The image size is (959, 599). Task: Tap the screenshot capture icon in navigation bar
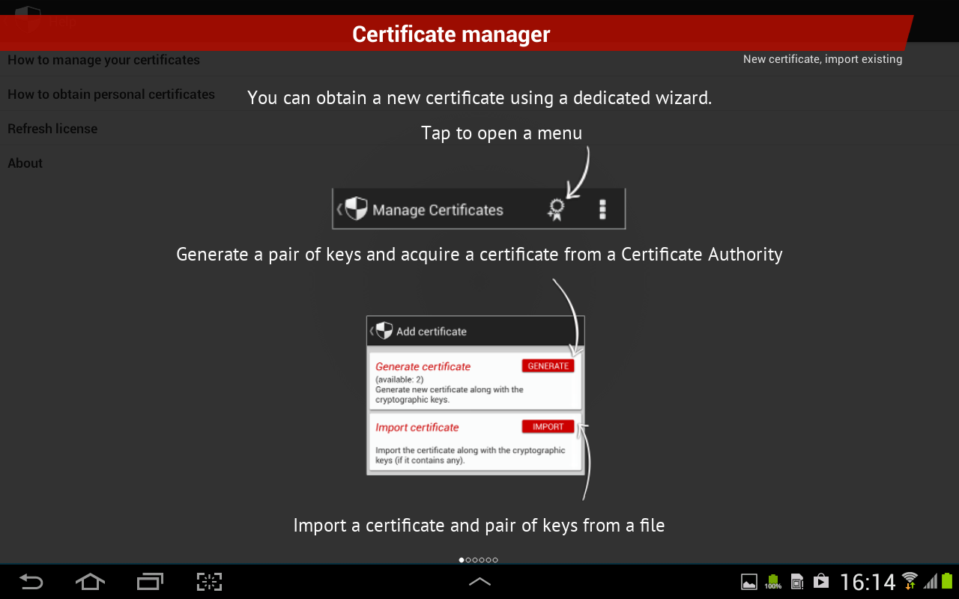210,582
